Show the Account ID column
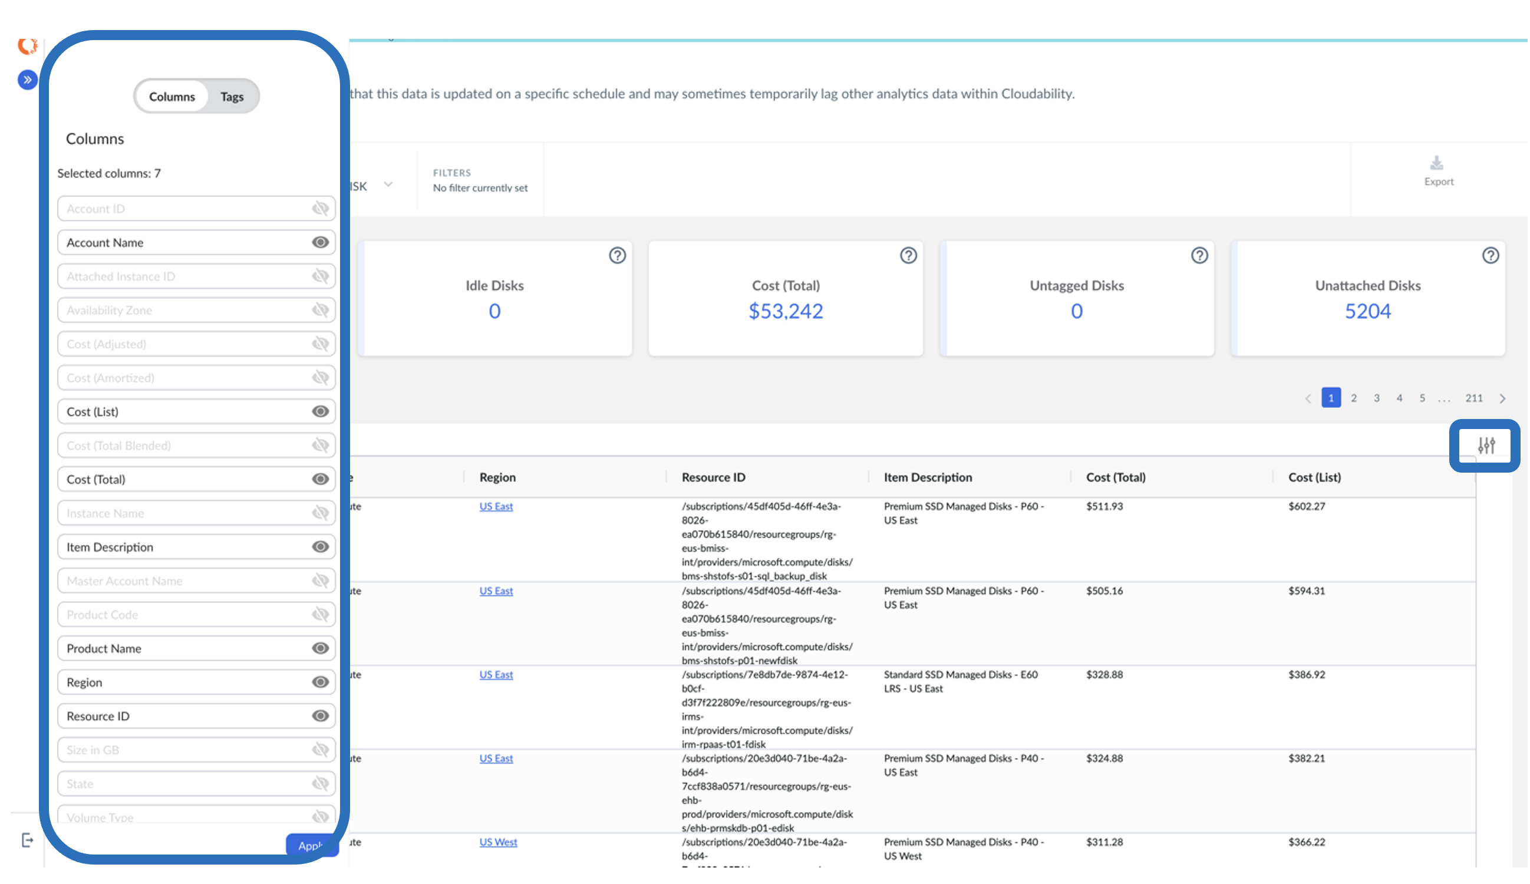 [x=321, y=209]
